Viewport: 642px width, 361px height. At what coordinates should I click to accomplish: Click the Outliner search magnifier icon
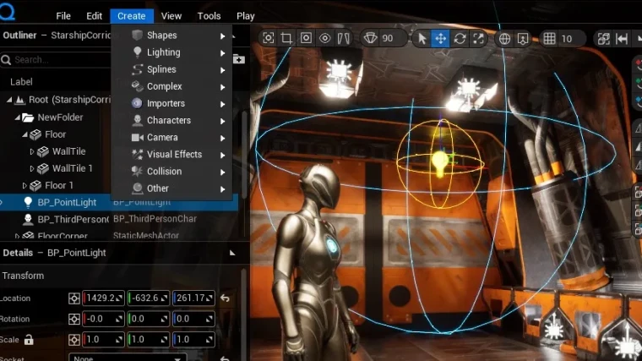6,60
